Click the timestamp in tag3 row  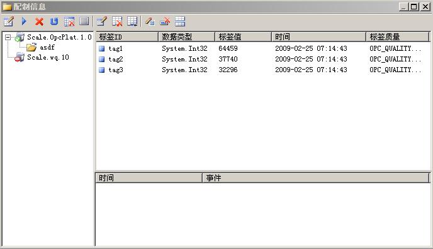click(311, 70)
